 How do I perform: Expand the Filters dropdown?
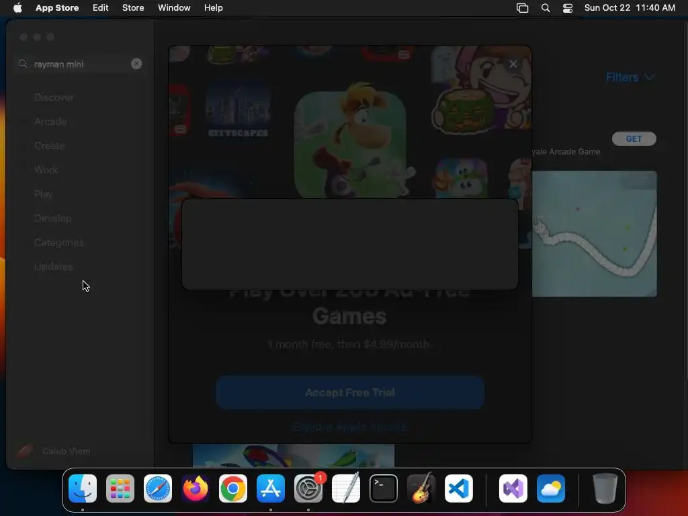coord(630,77)
